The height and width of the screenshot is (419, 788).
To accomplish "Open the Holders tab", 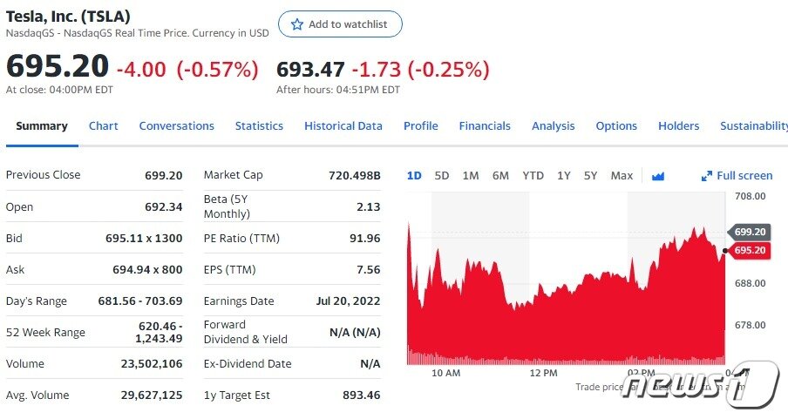I will (x=678, y=126).
